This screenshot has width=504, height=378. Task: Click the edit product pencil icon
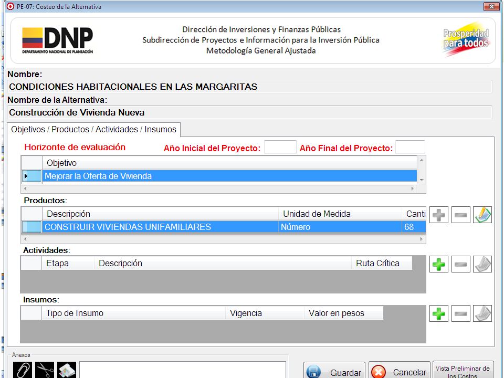click(482, 215)
